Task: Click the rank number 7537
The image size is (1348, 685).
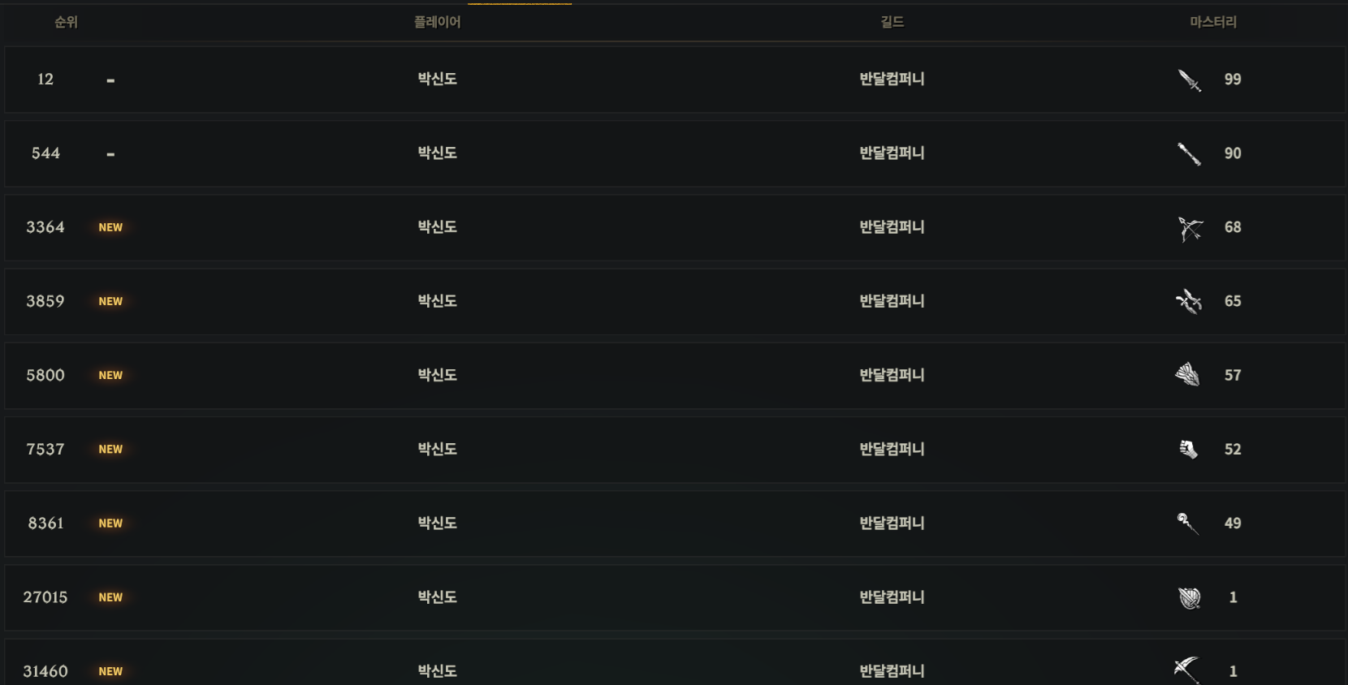Action: 45,450
